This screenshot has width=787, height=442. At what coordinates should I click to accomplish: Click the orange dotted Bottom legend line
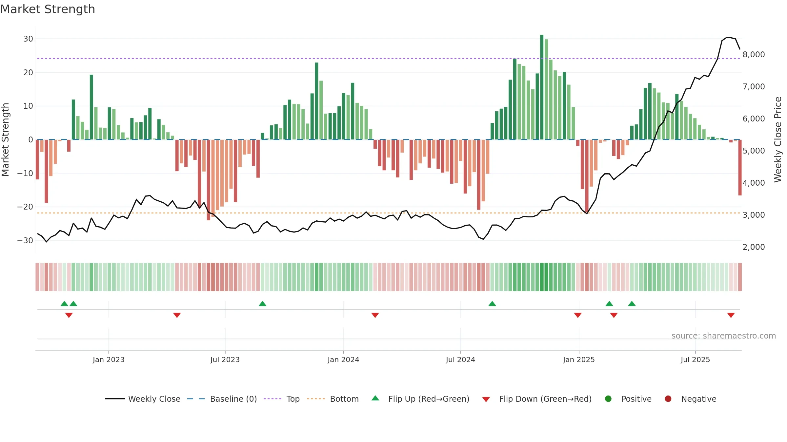coord(316,399)
